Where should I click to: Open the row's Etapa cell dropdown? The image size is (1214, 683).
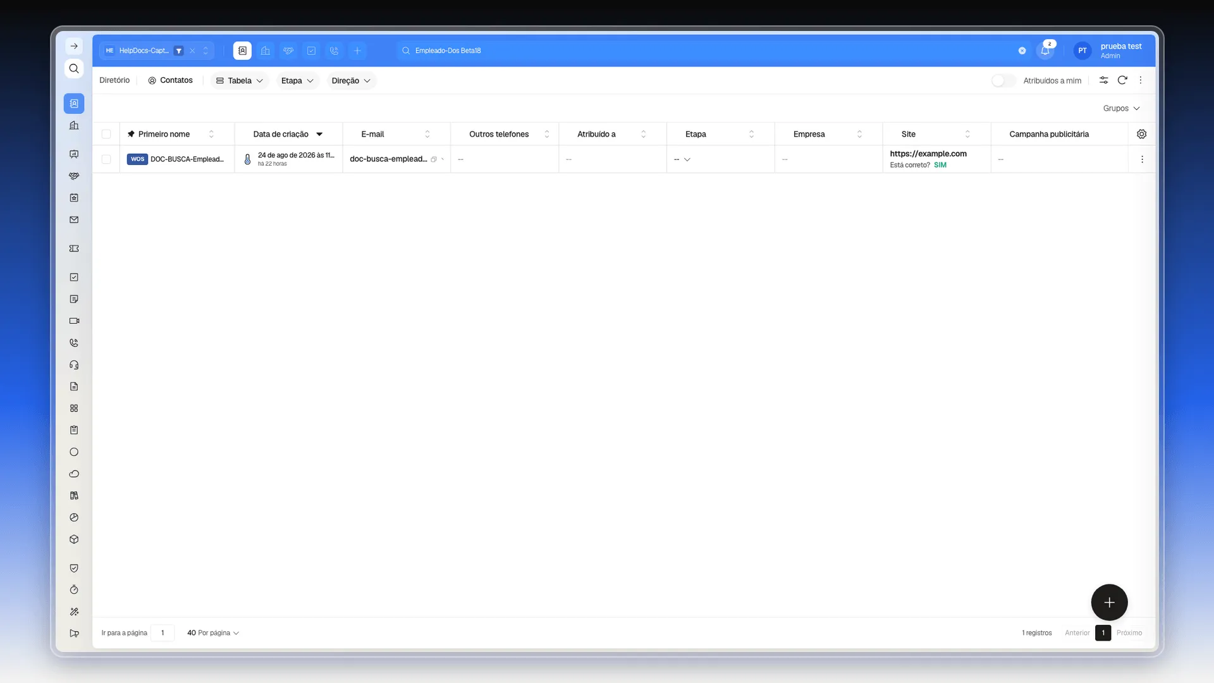pos(682,159)
